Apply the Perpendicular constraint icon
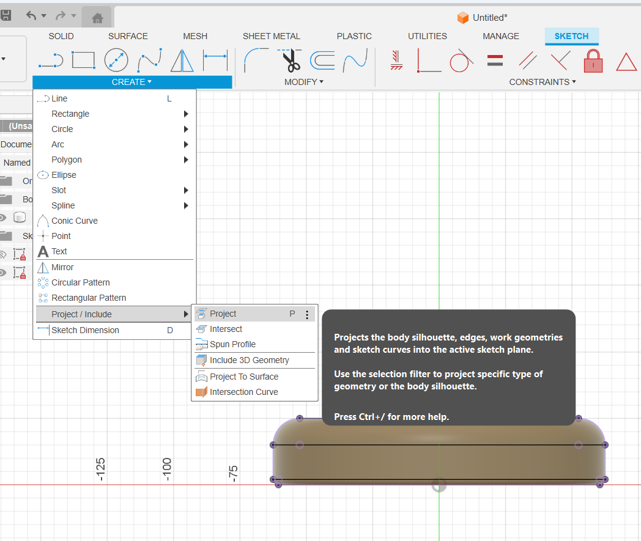641x541 pixels. tap(560, 61)
